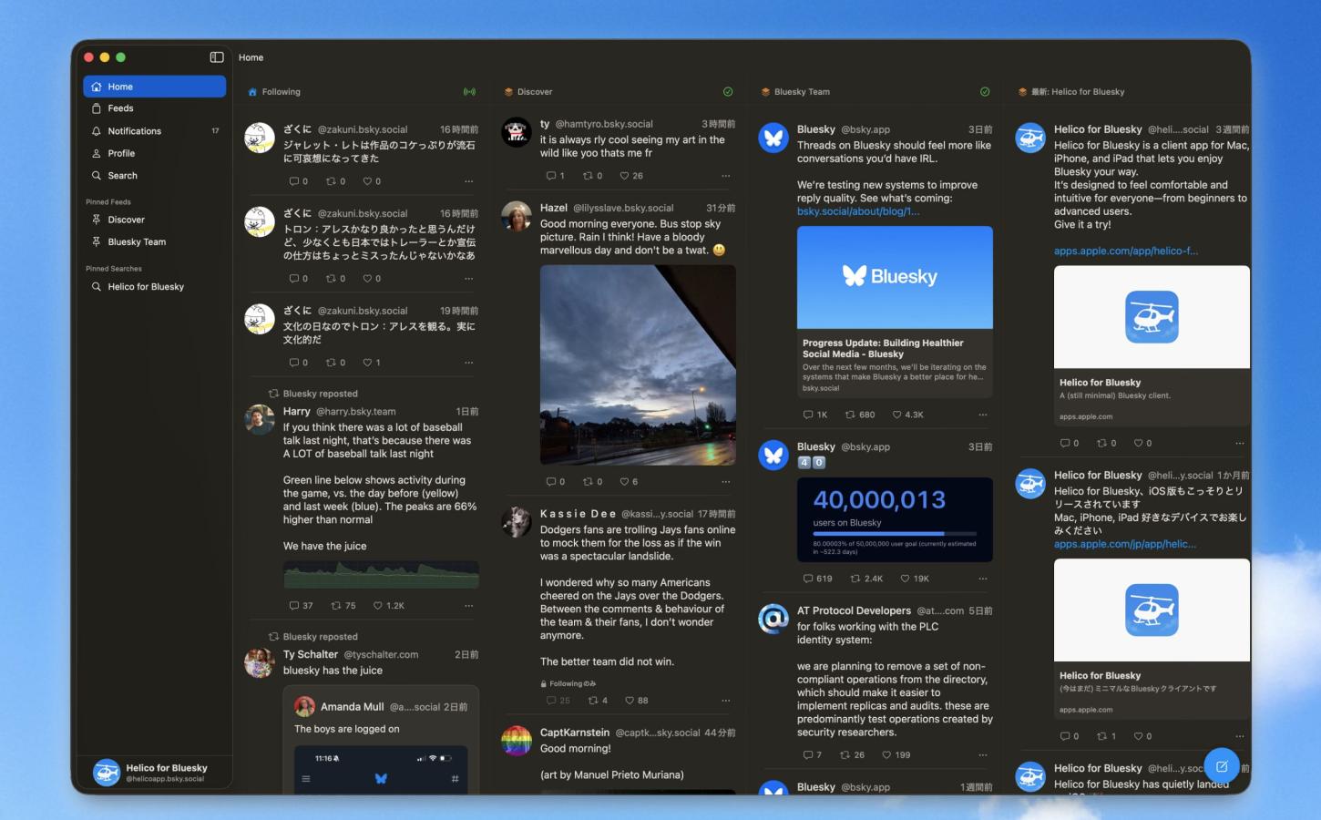The image size is (1321, 820).
Task: Open Home in the sidebar
Action: [x=155, y=87]
